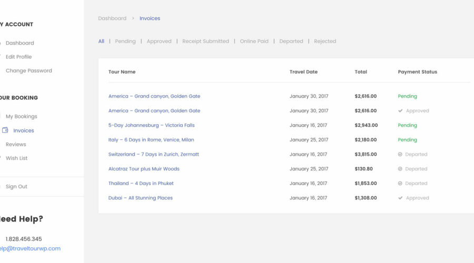
Task: Go to Dashboard via the breadcrumb
Action: pyautogui.click(x=112, y=18)
